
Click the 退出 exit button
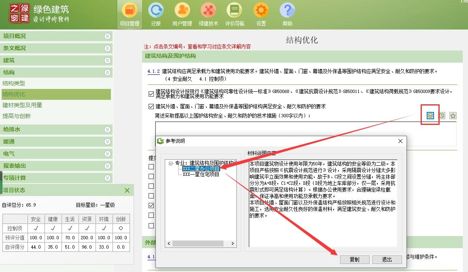tap(387, 259)
